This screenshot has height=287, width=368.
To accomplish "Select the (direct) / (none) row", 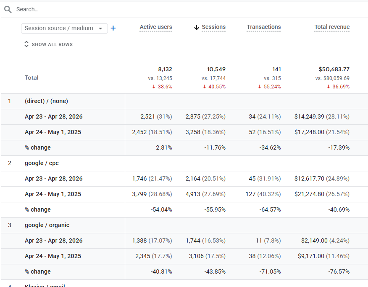I will click(x=46, y=101).
